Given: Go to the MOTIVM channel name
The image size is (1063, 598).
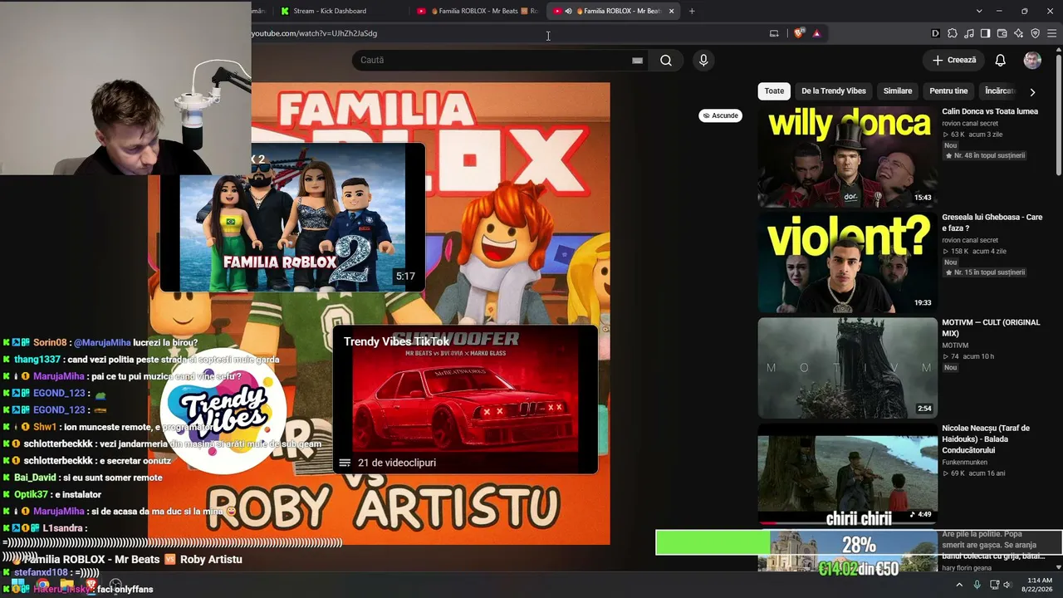Looking at the screenshot, I should pos(955,346).
